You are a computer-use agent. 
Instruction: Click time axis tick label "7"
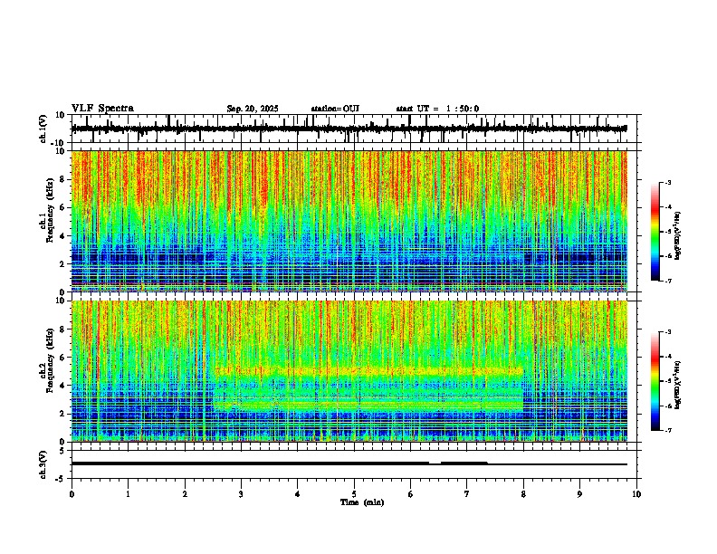point(467,494)
